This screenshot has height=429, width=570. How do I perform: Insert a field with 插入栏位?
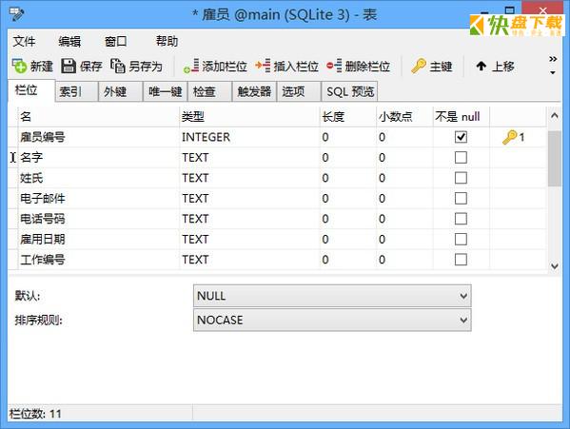(x=286, y=67)
